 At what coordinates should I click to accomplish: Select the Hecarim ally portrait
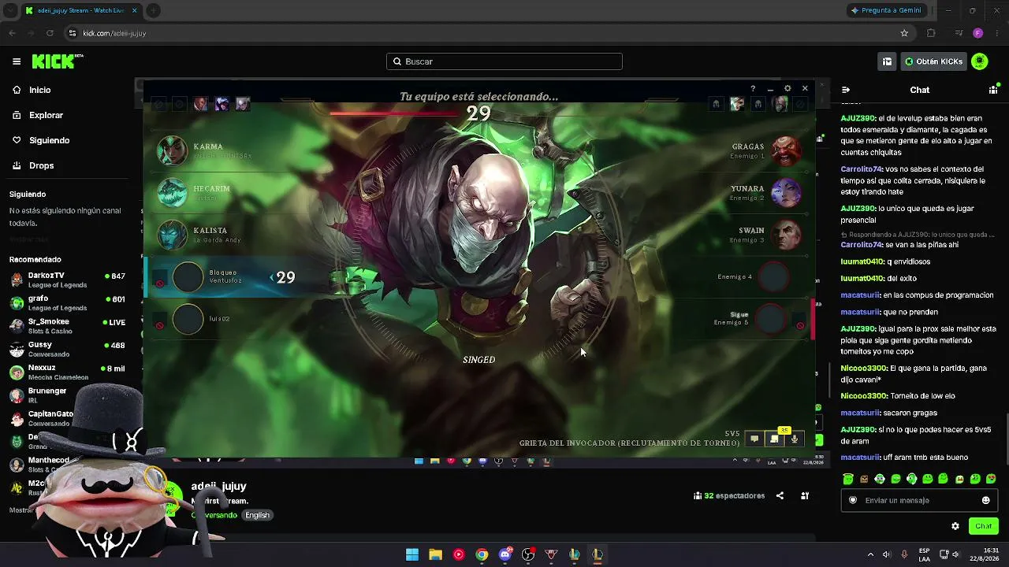click(x=172, y=193)
